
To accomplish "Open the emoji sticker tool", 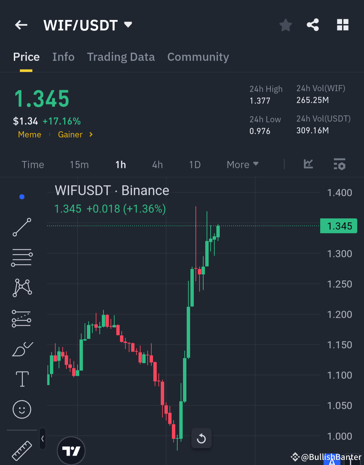I will tap(22, 409).
